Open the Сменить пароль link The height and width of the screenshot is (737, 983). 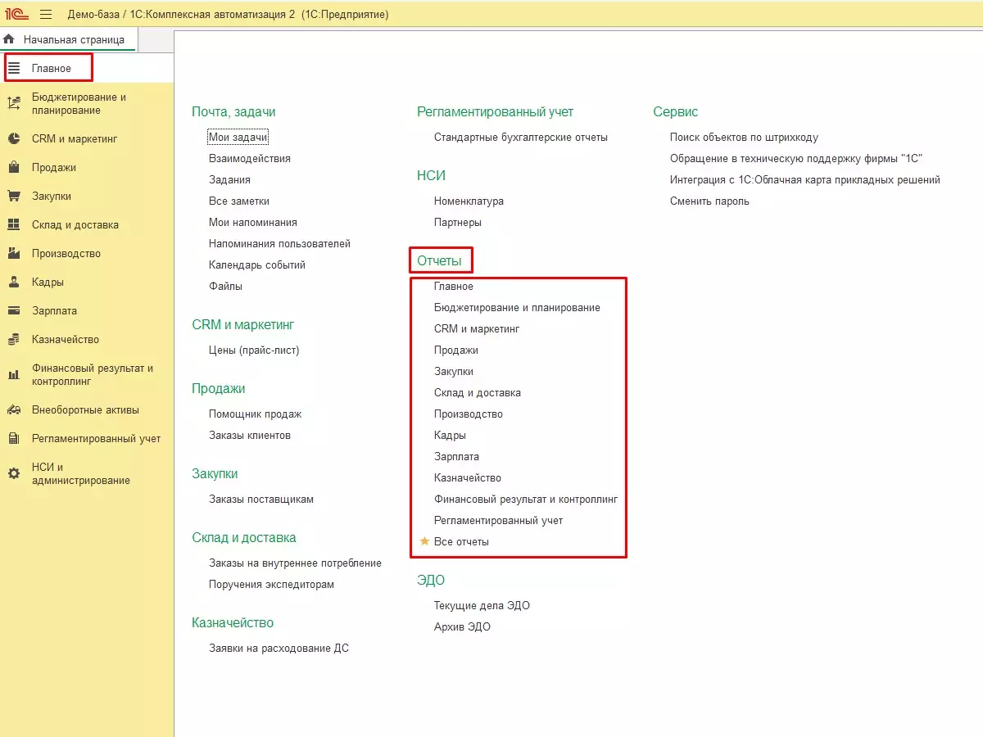[709, 201]
